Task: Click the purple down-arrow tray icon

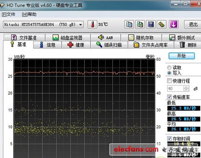Action: (174, 24)
